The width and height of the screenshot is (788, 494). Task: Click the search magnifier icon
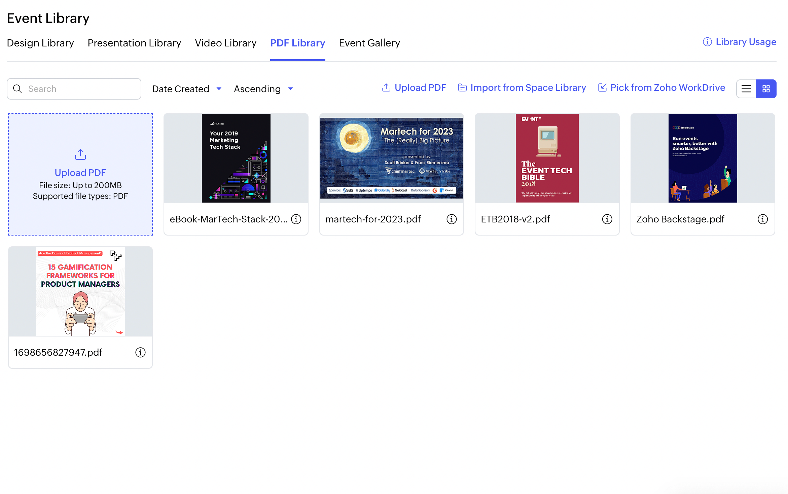click(x=17, y=89)
